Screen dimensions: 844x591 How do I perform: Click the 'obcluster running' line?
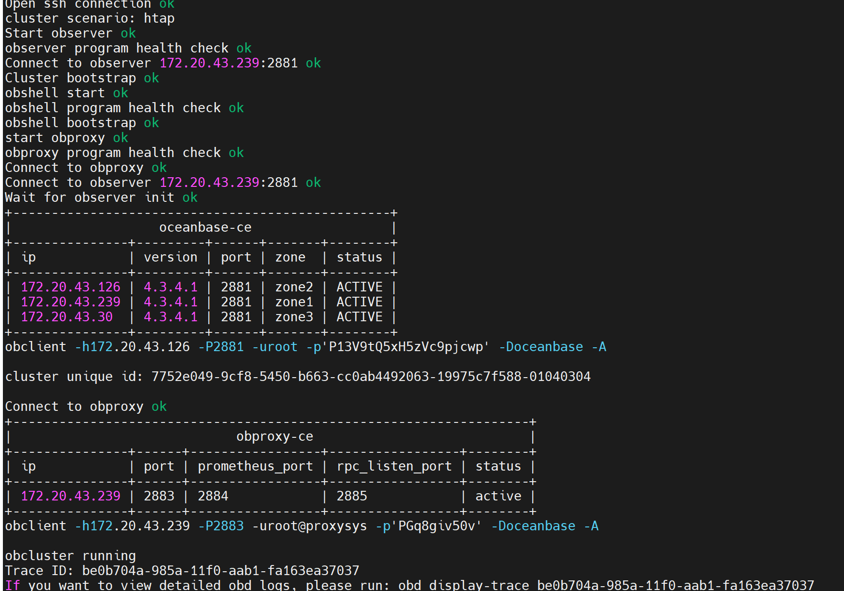(70, 556)
